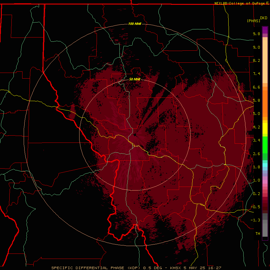Click the TH threshold label on the scale
Viewport: 270px width, 270px height.
[258, 234]
